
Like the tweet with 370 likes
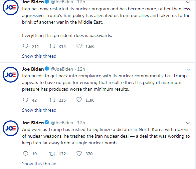[x=79, y=154]
